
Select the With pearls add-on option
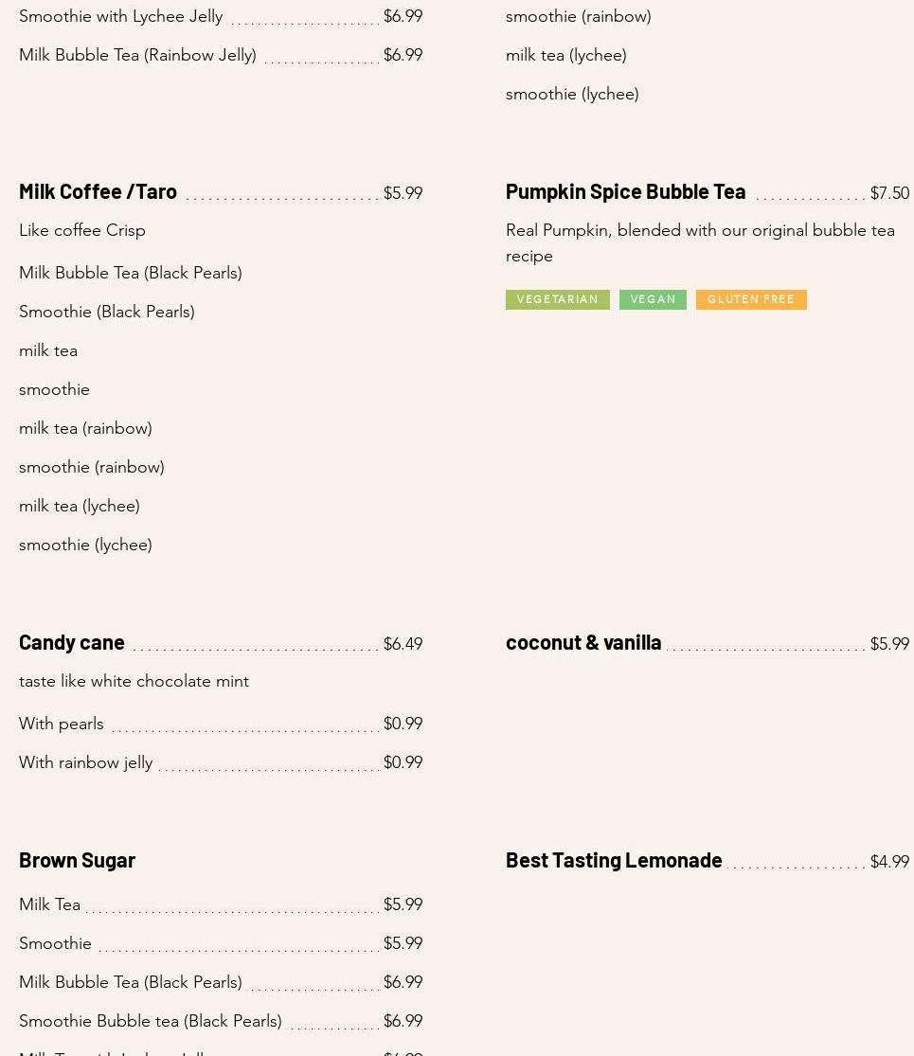[62, 724]
